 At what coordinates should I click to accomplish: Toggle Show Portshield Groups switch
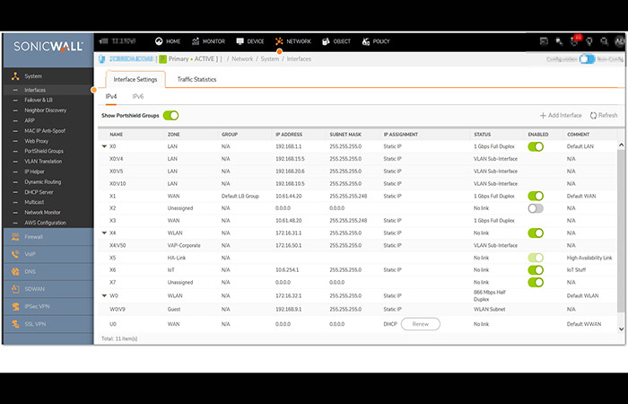click(x=171, y=116)
